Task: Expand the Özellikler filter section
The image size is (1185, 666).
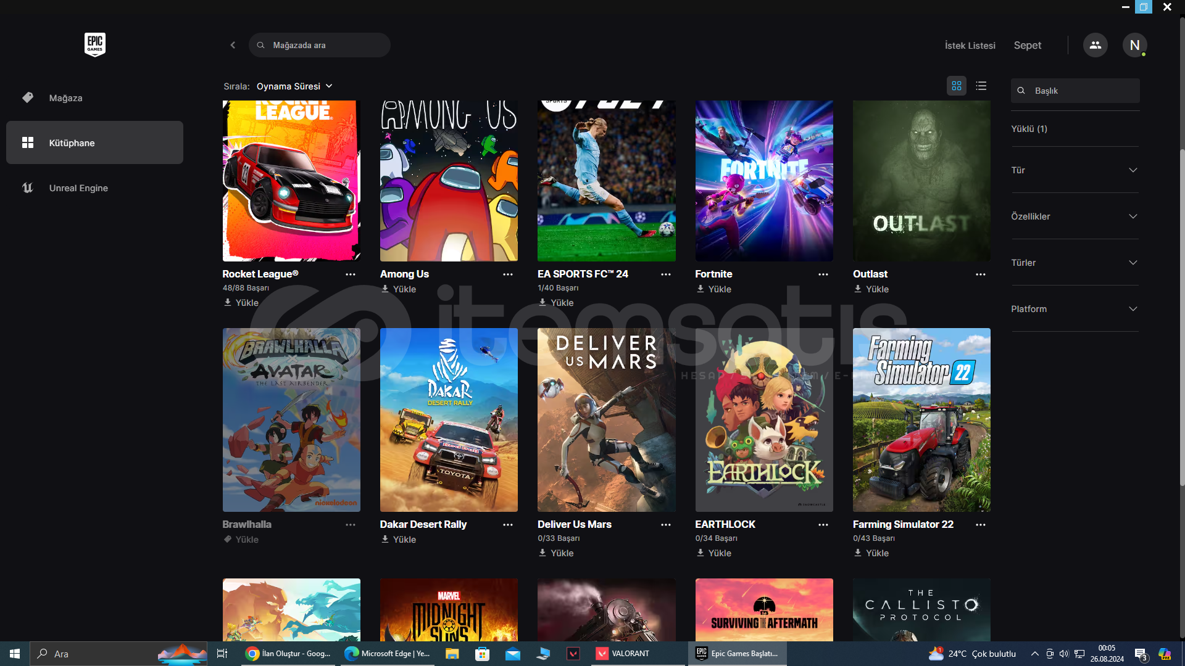Action: click(1074, 216)
